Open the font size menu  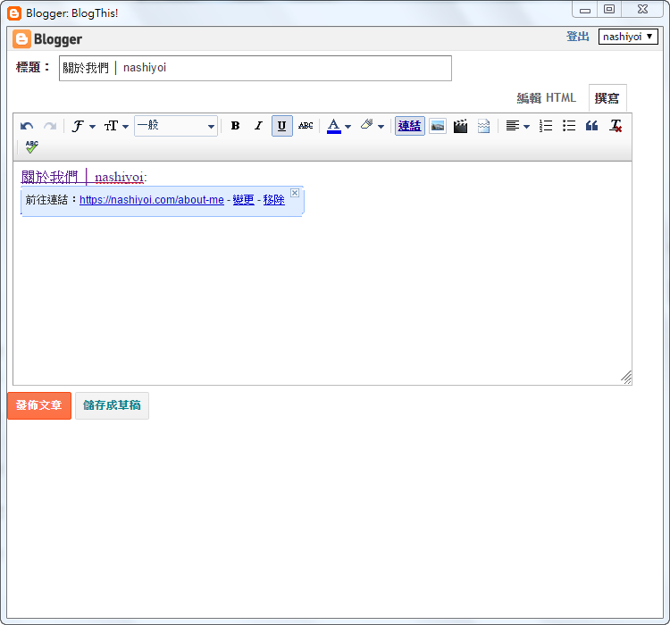click(116, 126)
